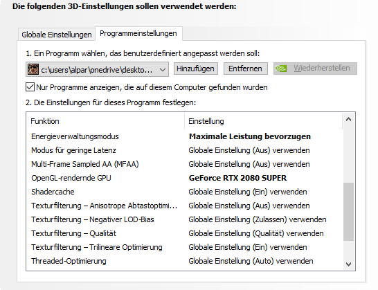Toggle 'Nur Programme anzeigen' checkbox
This screenshot has height=290, width=378.
tap(30, 87)
